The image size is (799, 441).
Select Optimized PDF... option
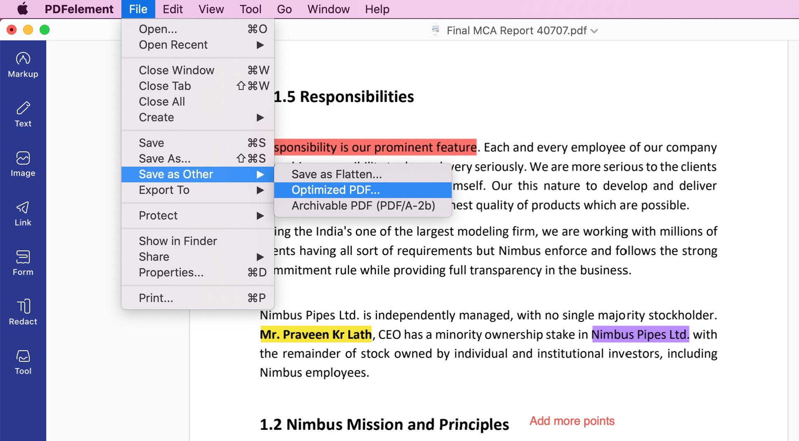coord(363,190)
